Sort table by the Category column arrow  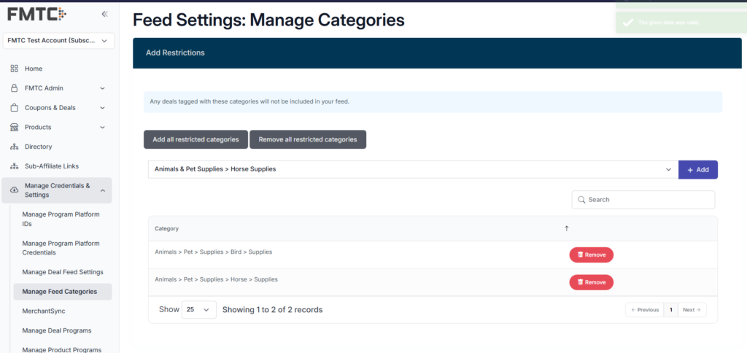click(x=567, y=228)
